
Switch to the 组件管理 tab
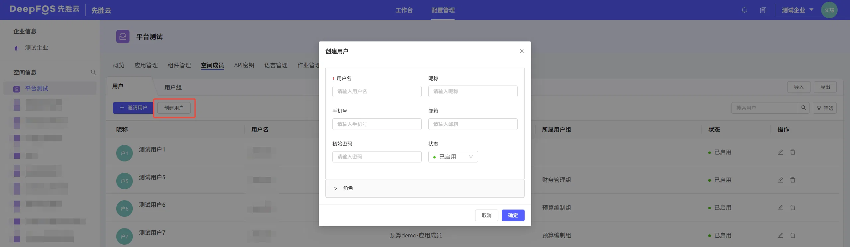point(179,65)
